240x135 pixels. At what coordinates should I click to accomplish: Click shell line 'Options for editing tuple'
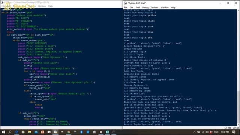coord(141,74)
